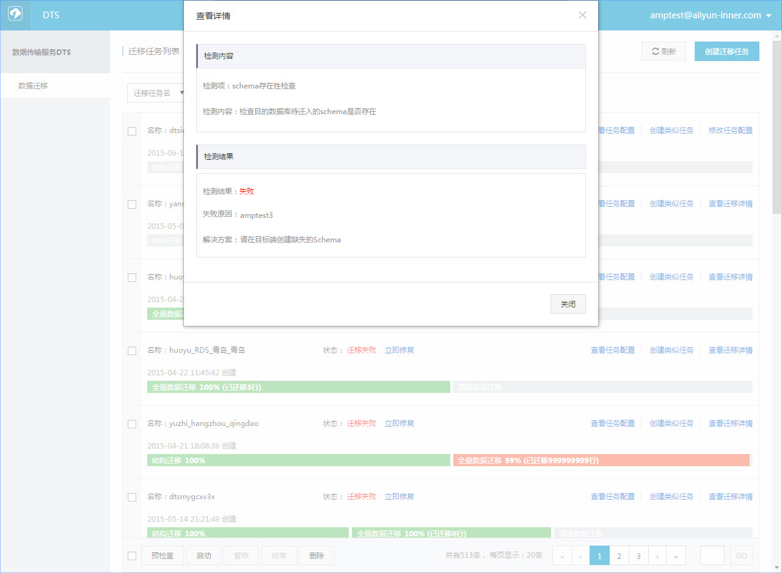Close the 查看详情 dialog with X icon
Screen dimensions: 782x573
(x=582, y=15)
